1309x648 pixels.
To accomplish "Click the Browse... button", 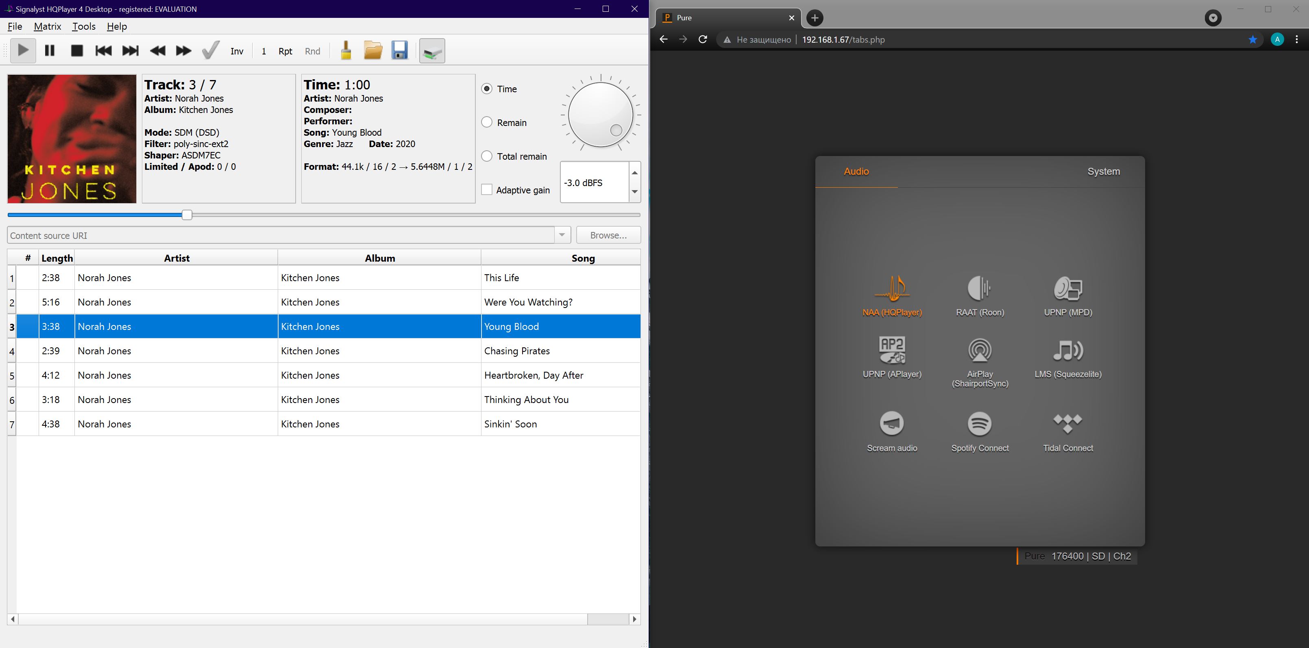I will click(608, 235).
